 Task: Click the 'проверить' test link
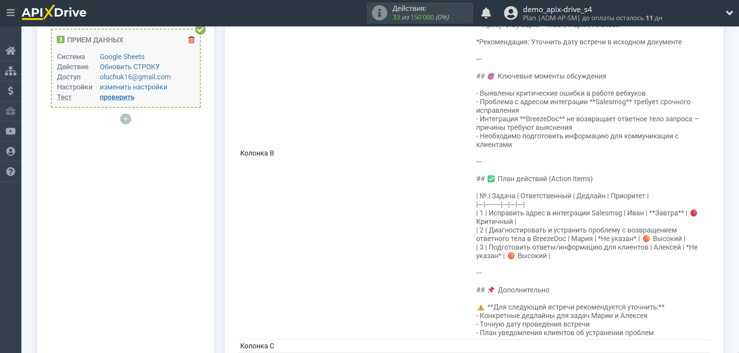117,97
